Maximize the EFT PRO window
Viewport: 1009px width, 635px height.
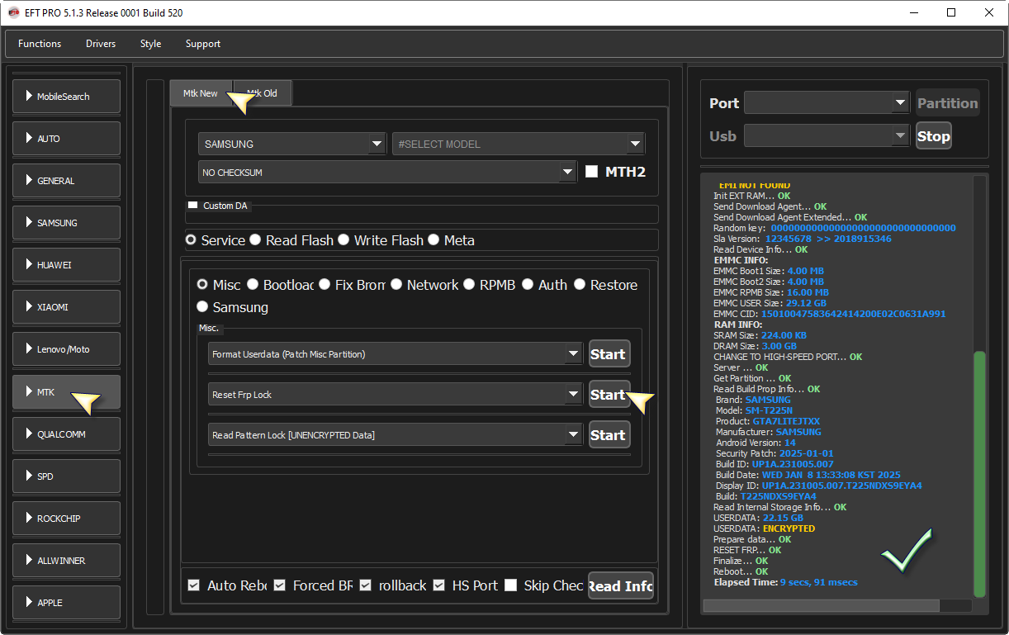tap(951, 13)
